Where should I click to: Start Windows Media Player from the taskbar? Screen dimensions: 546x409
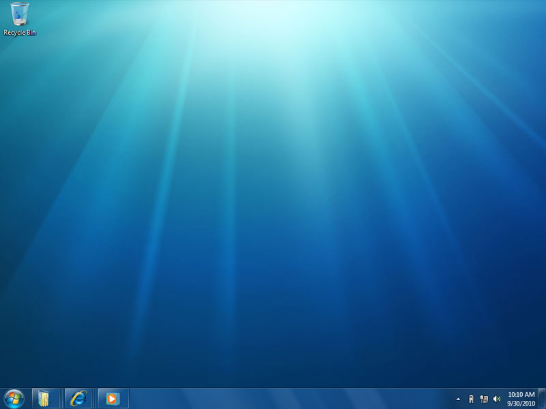(x=111, y=397)
